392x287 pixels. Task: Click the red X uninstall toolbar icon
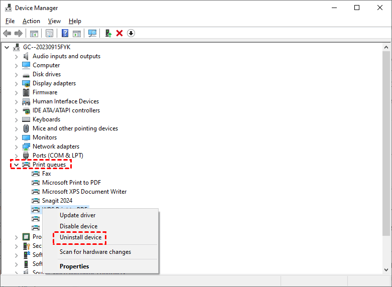click(119, 33)
